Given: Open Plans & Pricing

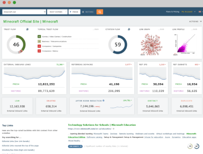Looking at the screenshot, I should coord(173,12).
